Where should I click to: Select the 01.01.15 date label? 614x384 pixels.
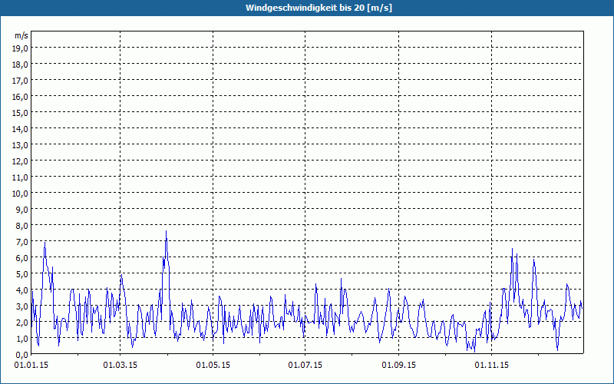click(x=31, y=364)
